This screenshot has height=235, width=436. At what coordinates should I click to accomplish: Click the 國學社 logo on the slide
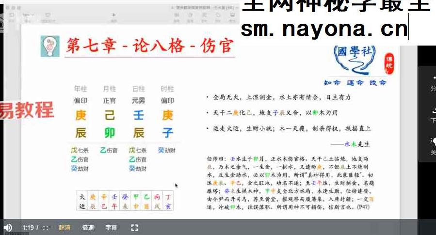pyautogui.click(x=355, y=61)
